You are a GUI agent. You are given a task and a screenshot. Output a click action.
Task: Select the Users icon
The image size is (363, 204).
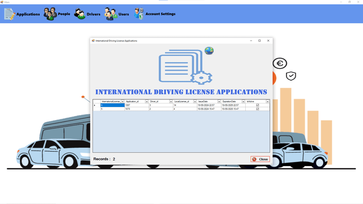pyautogui.click(x=111, y=14)
